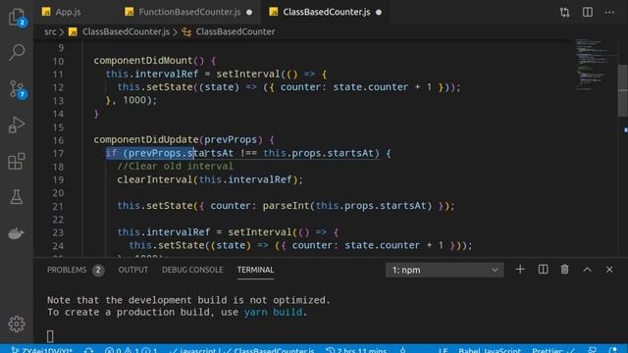Click the git branch name in status bar
This screenshot has height=353, width=628.
click(x=42, y=350)
